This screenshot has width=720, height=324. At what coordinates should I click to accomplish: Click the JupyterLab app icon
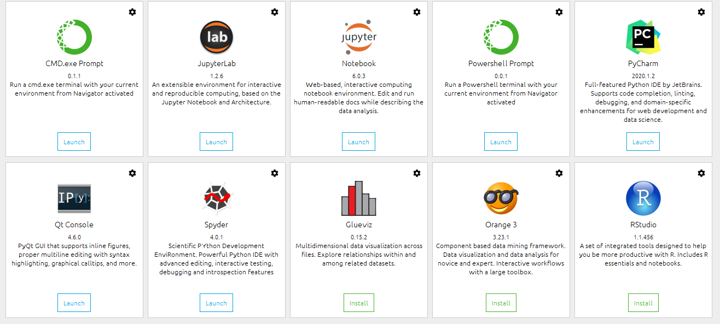pyautogui.click(x=216, y=37)
